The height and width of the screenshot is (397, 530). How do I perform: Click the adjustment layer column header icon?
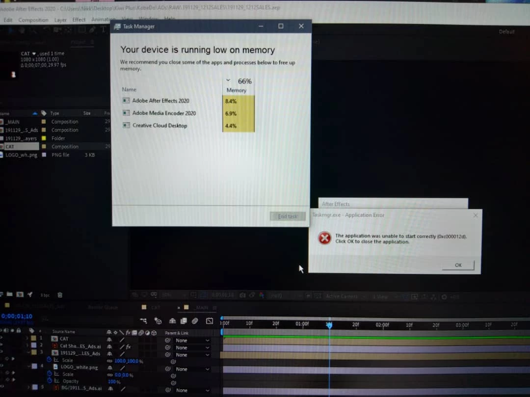tap(147, 333)
